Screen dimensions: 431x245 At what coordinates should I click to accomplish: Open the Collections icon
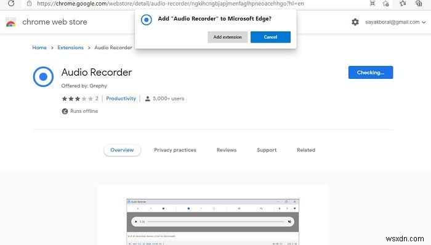click(419, 3)
